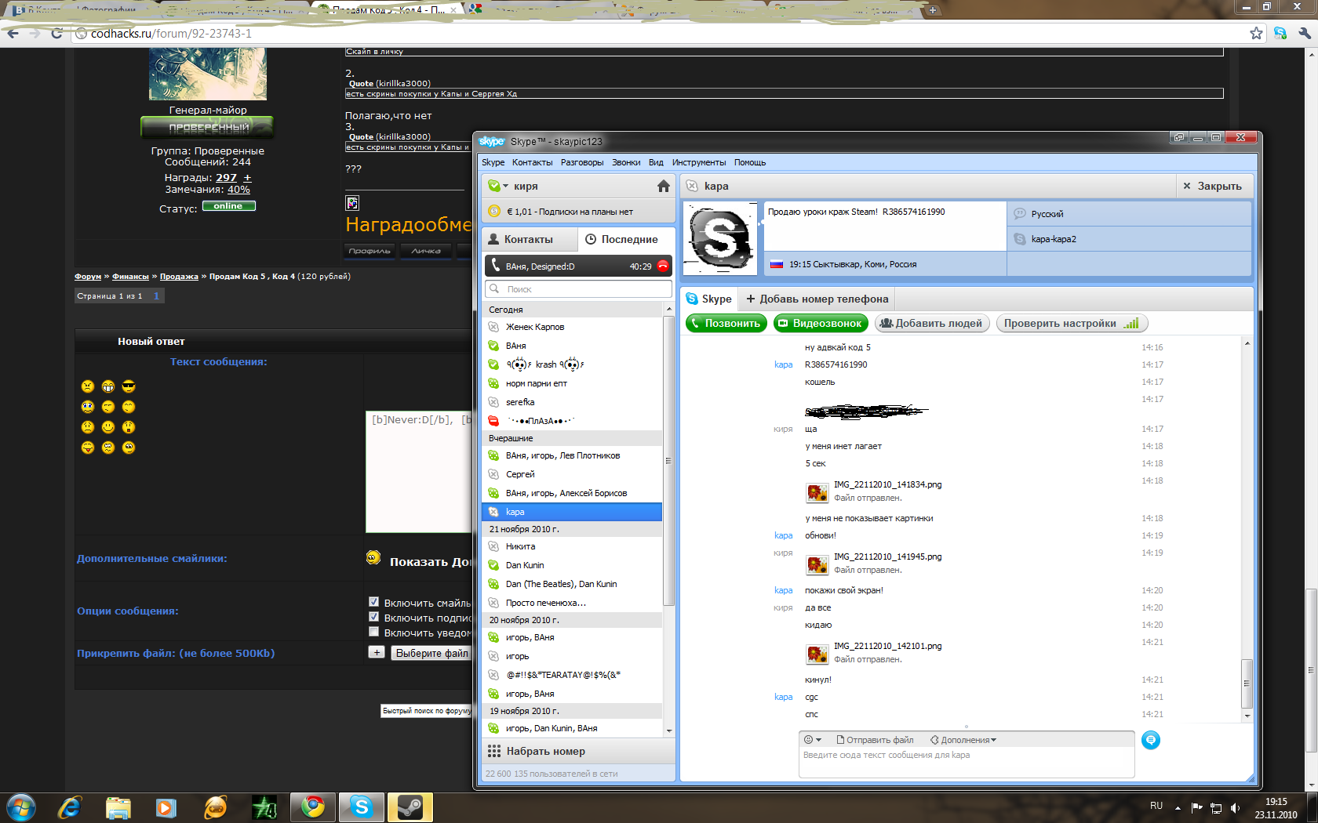Open IMG_22112010_141834.png file thumbnail
The width and height of the screenshot is (1318, 823).
817,492
